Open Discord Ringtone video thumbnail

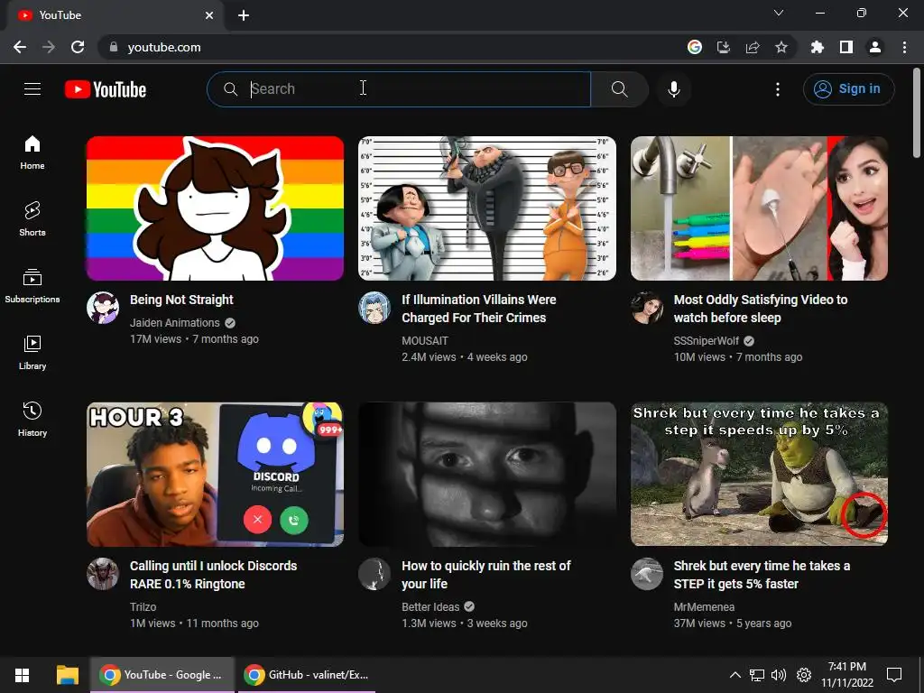click(x=215, y=475)
